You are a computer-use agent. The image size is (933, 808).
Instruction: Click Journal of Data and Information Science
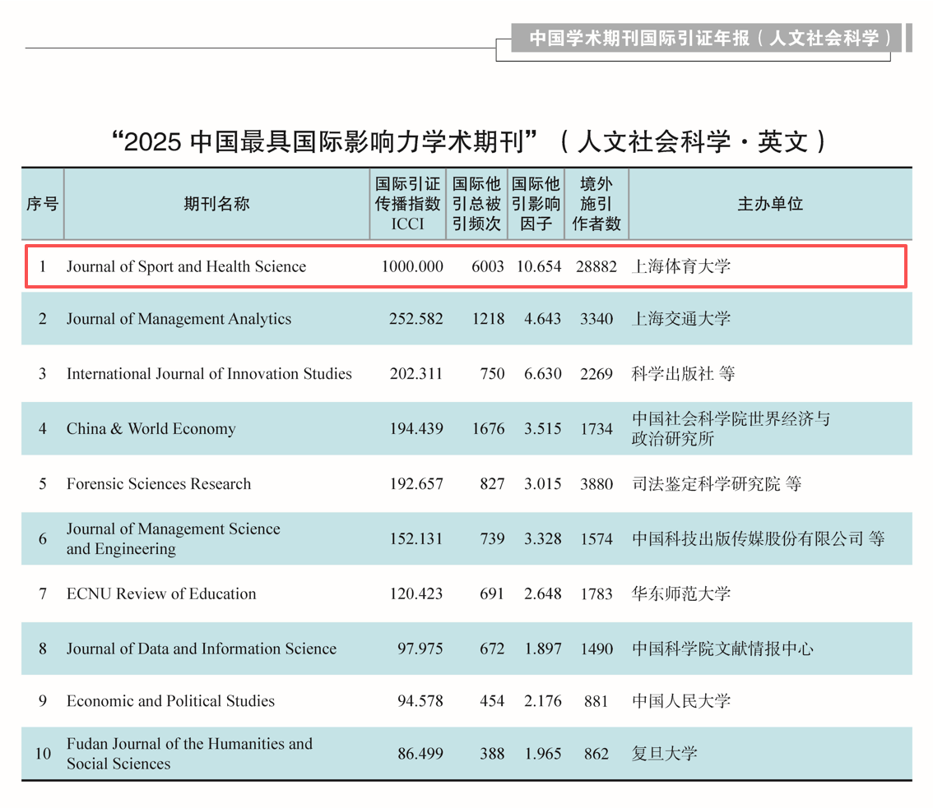tap(202, 649)
